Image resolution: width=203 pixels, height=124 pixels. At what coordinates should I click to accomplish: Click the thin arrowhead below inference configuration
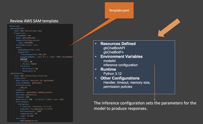(155, 100)
